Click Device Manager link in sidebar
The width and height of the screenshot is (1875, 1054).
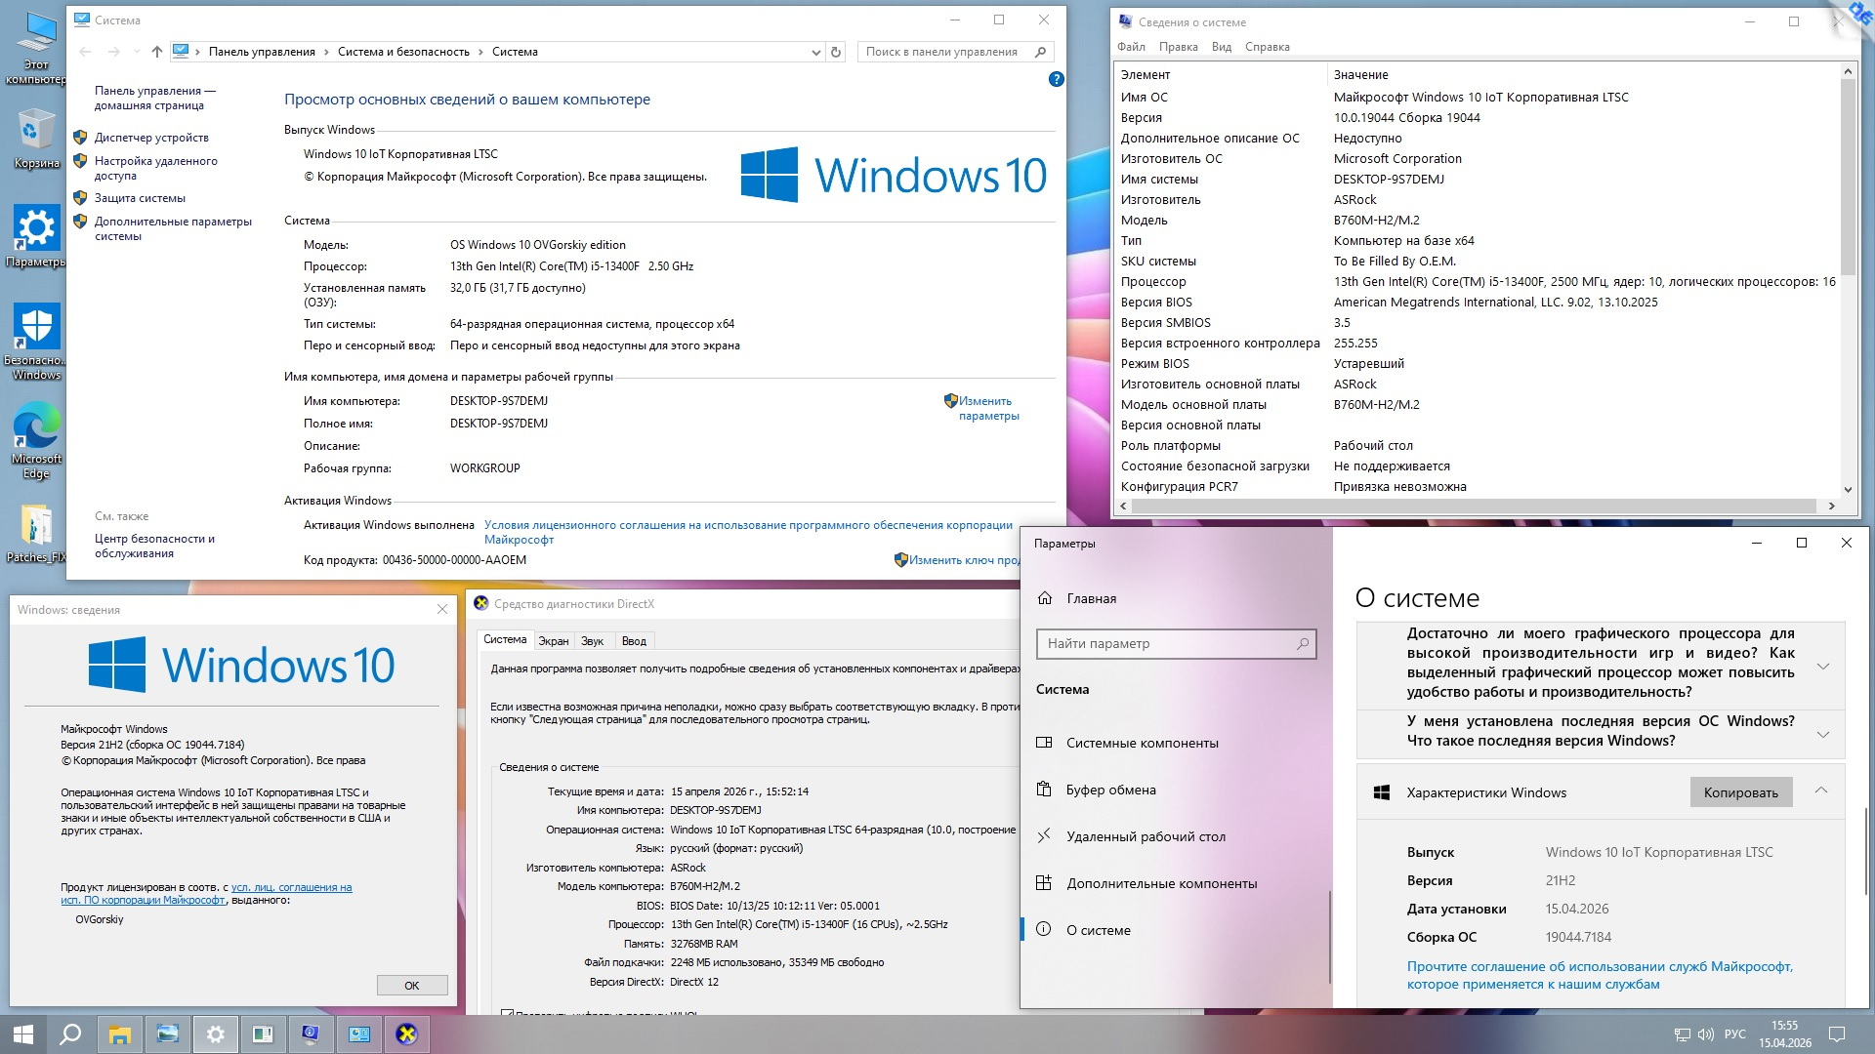(x=151, y=138)
